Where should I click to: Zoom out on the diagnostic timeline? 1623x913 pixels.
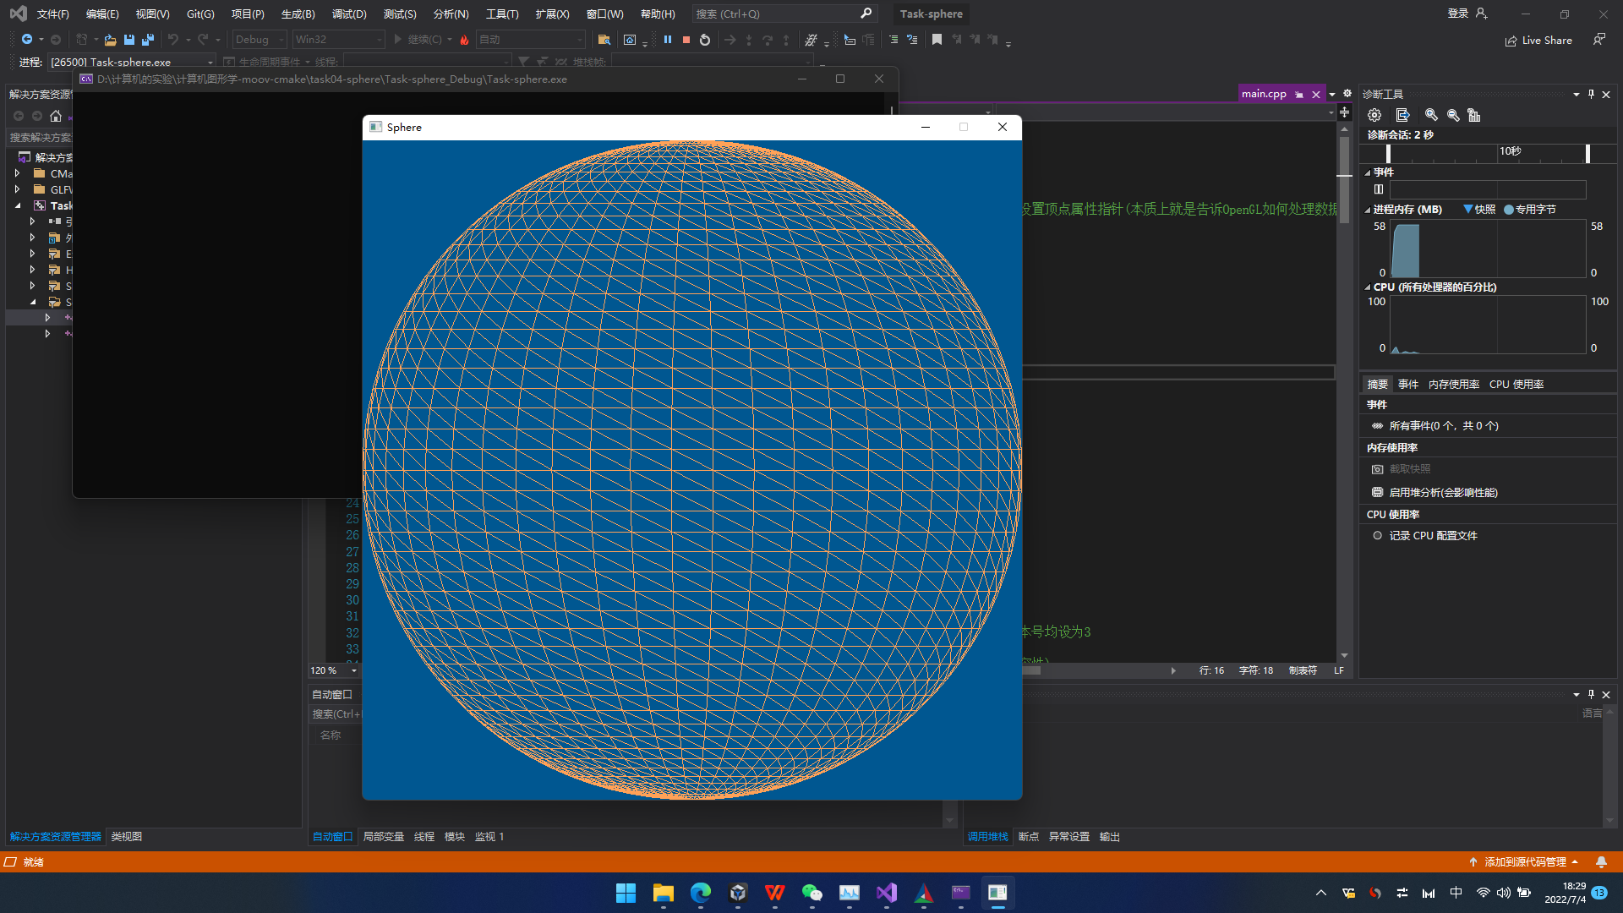point(1453,115)
